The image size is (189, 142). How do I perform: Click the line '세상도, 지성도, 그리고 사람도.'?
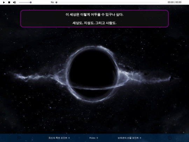click(94, 23)
